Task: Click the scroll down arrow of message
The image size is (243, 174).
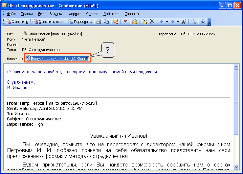Action: [x=236, y=167]
